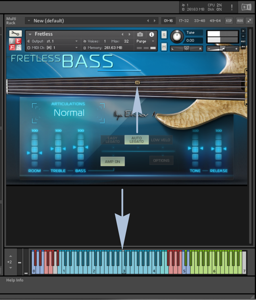
Task: Toggle KSP multi script editor
Action: point(229,21)
